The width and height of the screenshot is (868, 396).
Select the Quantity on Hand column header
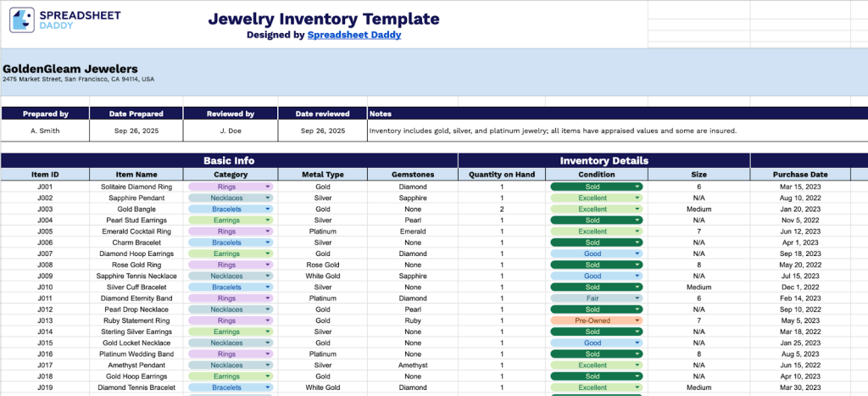click(x=502, y=175)
